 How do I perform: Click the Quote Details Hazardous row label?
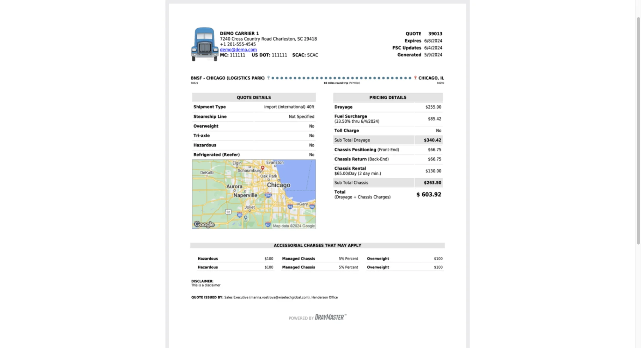point(205,145)
